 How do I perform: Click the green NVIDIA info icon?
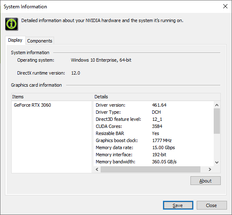pos(12,24)
